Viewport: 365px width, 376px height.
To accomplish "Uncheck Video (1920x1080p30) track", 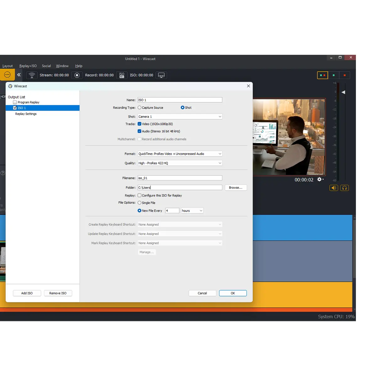I will click(x=140, y=124).
